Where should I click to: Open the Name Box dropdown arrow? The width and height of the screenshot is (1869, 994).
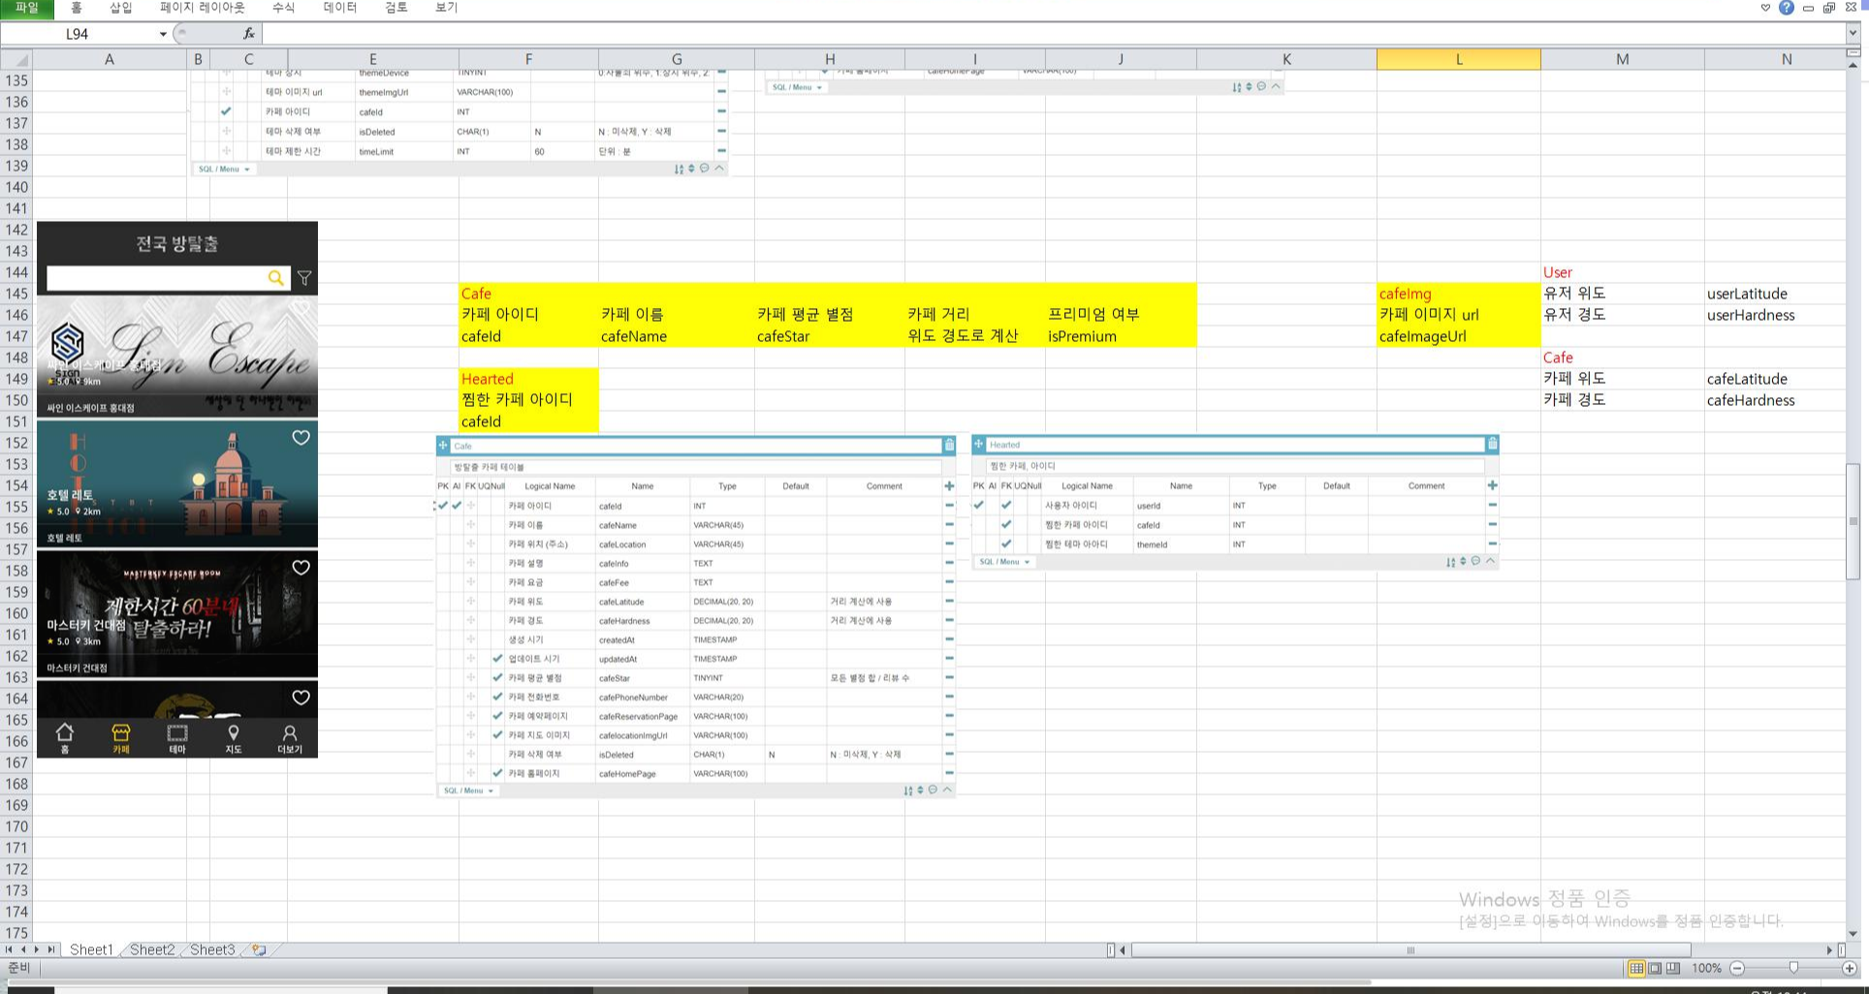click(163, 34)
